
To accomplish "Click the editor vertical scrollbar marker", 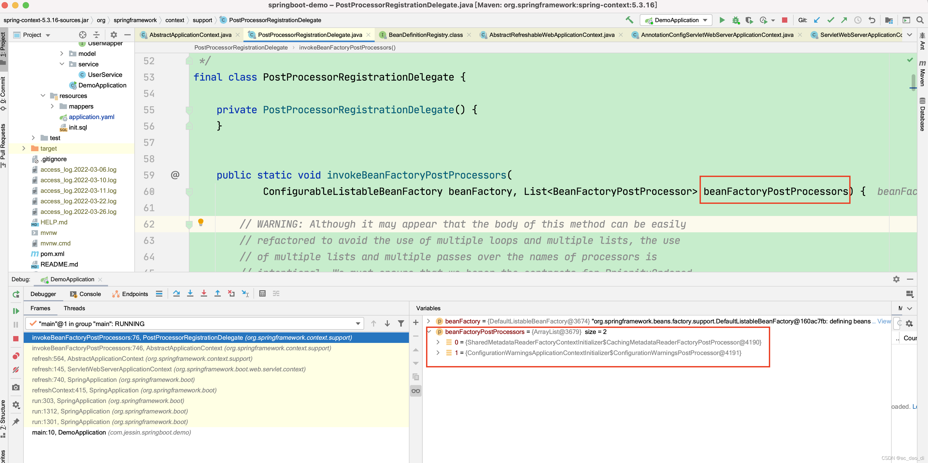I will click(913, 83).
